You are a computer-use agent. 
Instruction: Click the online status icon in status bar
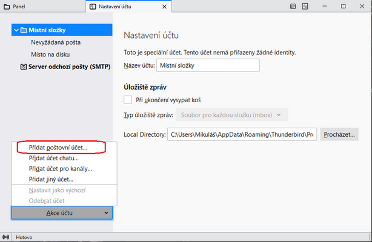(6, 237)
